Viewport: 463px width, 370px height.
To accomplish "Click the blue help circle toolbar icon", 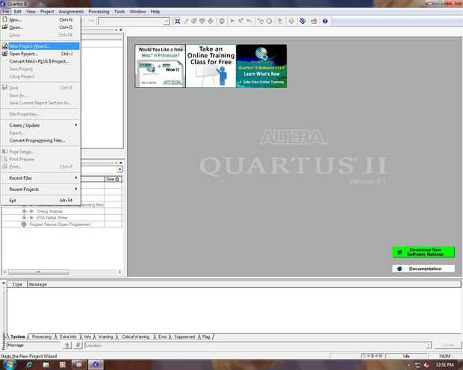I will pos(325,21).
